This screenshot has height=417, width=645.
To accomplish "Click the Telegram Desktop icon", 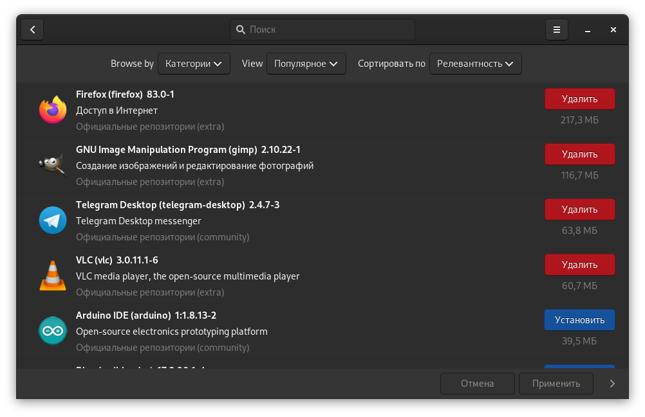I will (x=53, y=220).
